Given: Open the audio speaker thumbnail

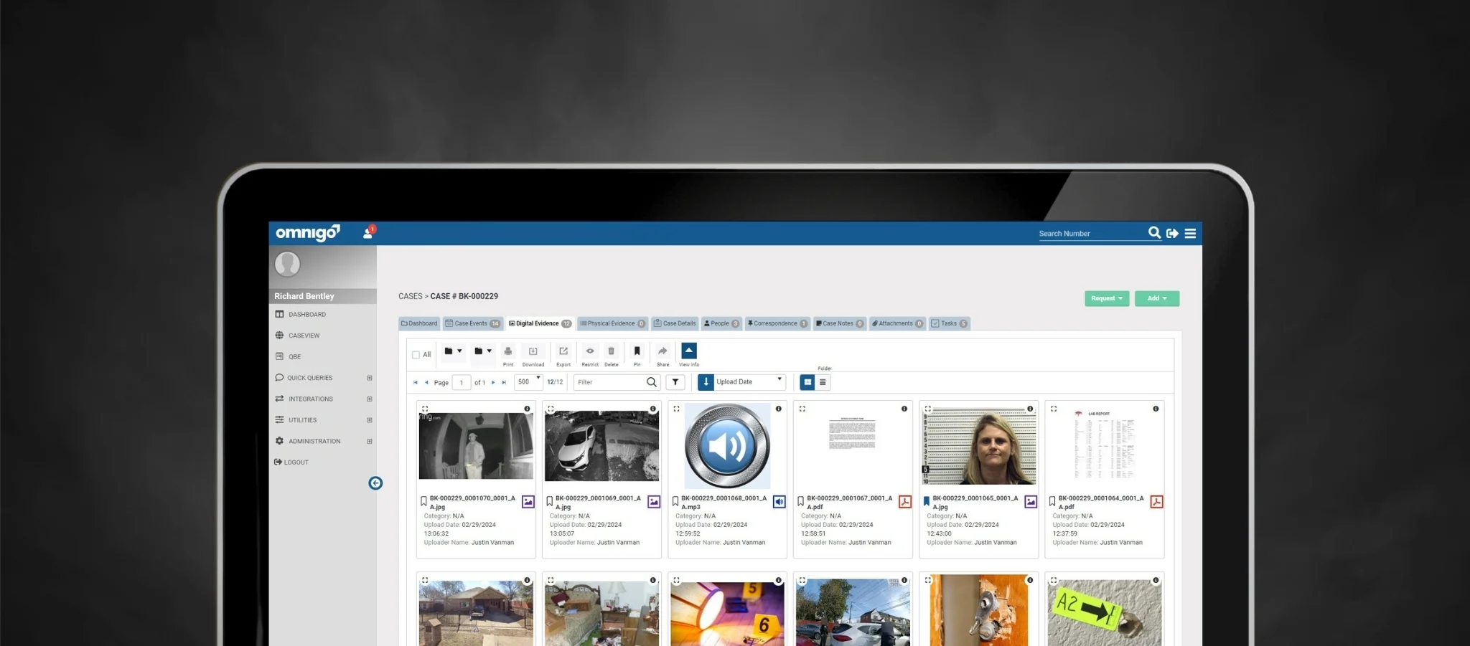Looking at the screenshot, I should [x=727, y=446].
